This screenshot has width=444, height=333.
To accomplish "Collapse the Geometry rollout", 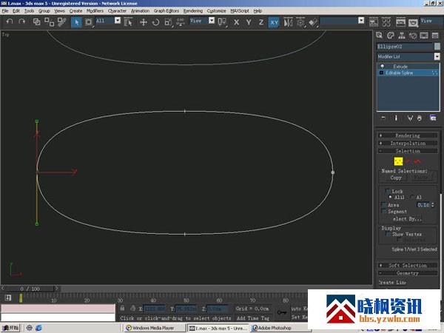I will 408,273.
